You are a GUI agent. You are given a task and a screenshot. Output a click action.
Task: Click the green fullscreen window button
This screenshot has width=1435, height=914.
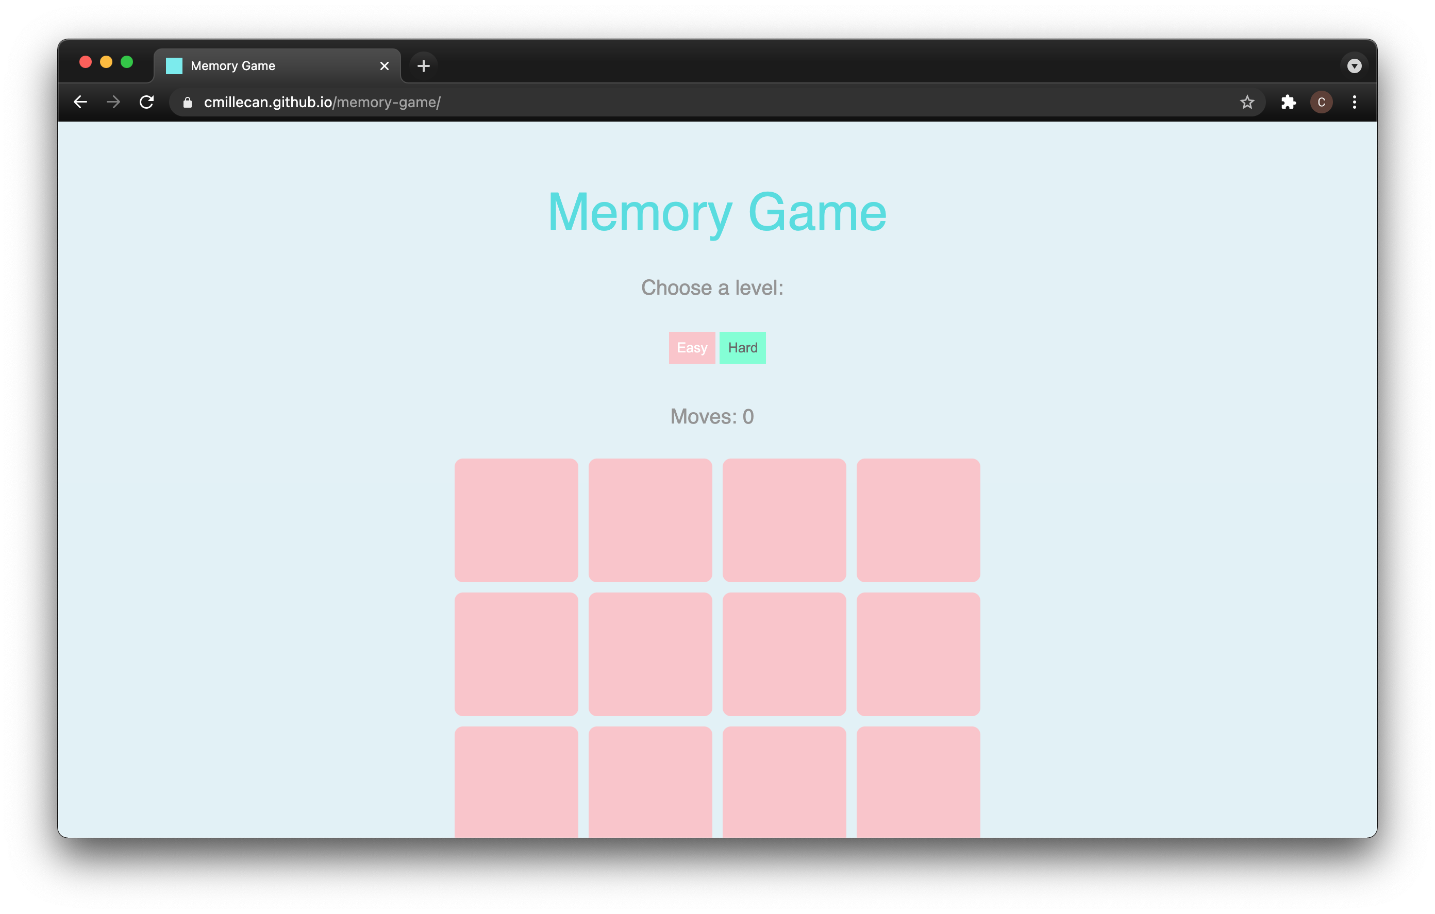tap(127, 62)
